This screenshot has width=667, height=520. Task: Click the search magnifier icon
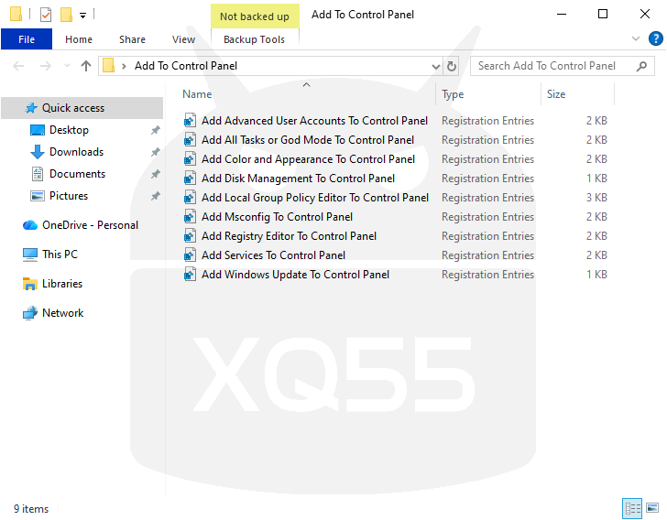click(642, 66)
